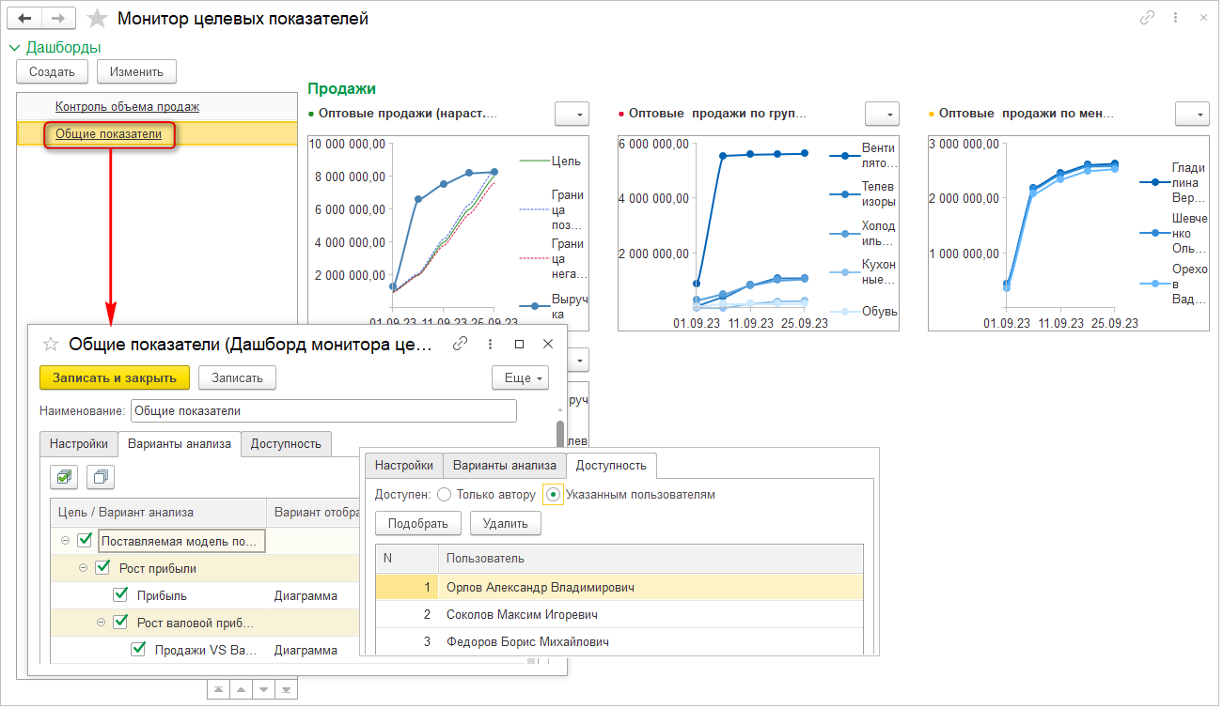The height and width of the screenshot is (708, 1223).
Task: Toggle the Рост прибыли checkbox
Action: tap(102, 567)
